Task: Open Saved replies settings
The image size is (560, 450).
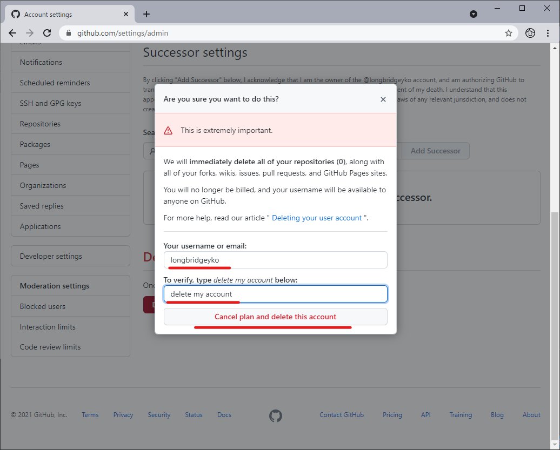Action: tap(70, 206)
